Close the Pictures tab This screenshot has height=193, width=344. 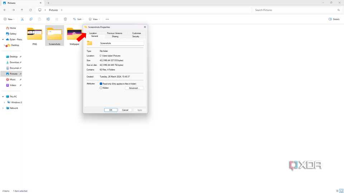coord(40,3)
